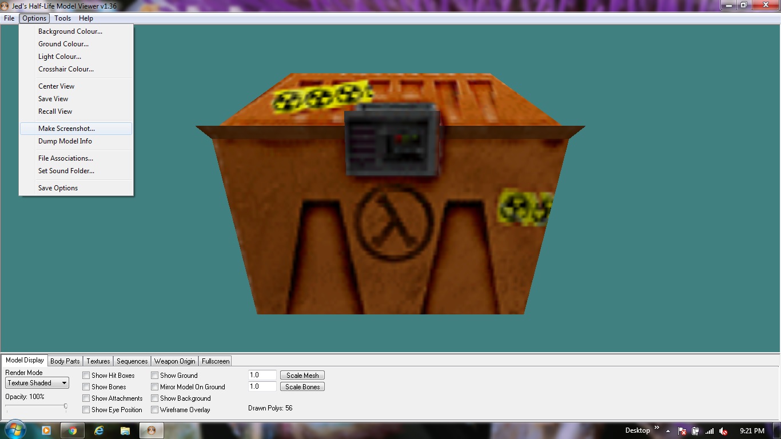Enable Show Bones checkbox
The width and height of the screenshot is (781, 439).
coord(86,387)
